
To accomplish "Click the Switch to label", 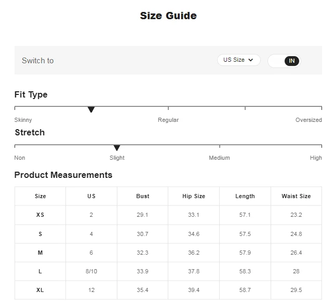I will 37,61.
